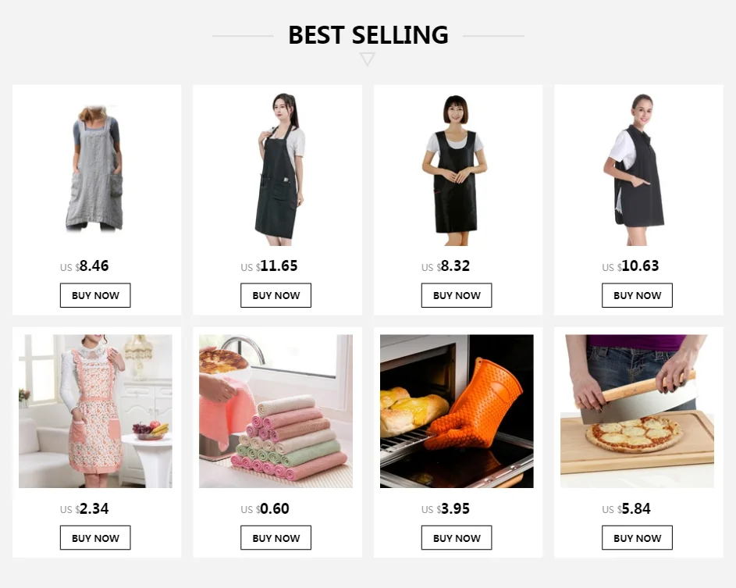The height and width of the screenshot is (588, 736).
Task: Click the US $0.60 price label
Action: tap(265, 508)
